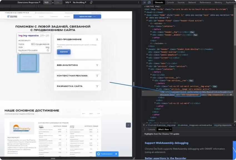Collapse the services__in div node

(151, 78)
